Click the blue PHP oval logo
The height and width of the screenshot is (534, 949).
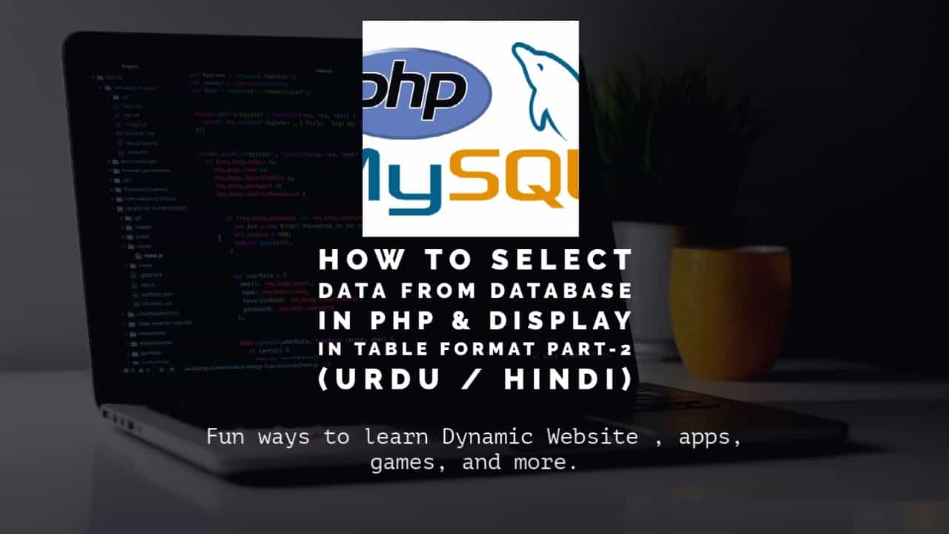tap(427, 93)
